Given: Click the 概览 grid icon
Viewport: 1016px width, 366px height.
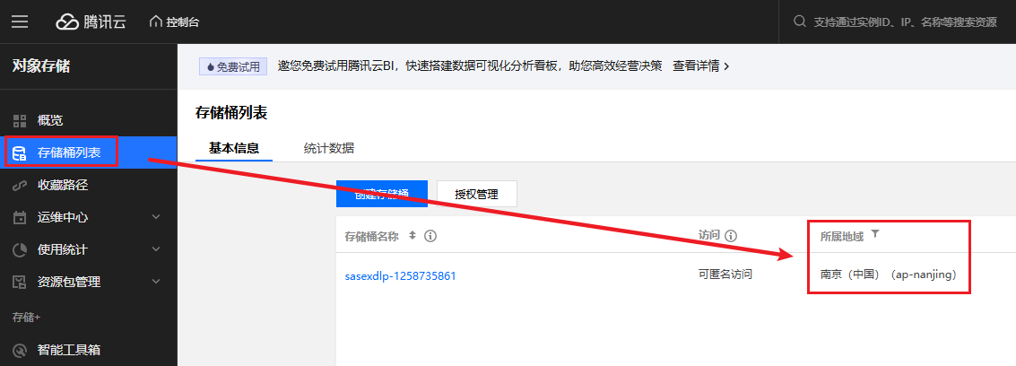Looking at the screenshot, I should (x=20, y=120).
